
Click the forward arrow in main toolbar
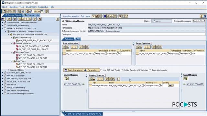(39, 11)
